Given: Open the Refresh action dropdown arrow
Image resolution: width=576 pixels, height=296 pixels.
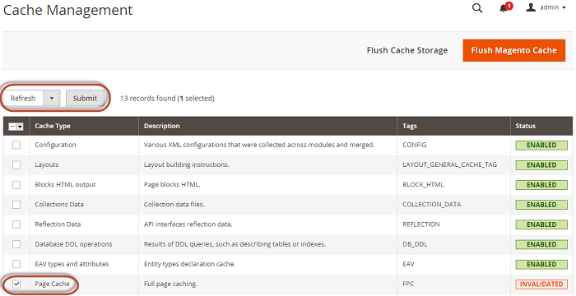Looking at the screenshot, I should point(52,99).
